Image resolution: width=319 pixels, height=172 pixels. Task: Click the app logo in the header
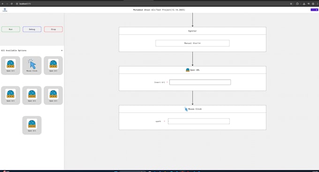click(x=5, y=10)
